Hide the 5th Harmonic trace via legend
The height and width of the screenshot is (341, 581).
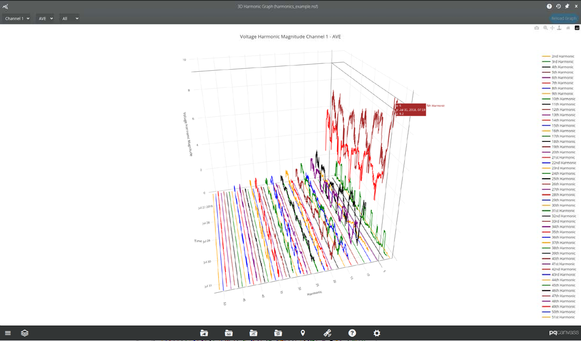click(560, 72)
